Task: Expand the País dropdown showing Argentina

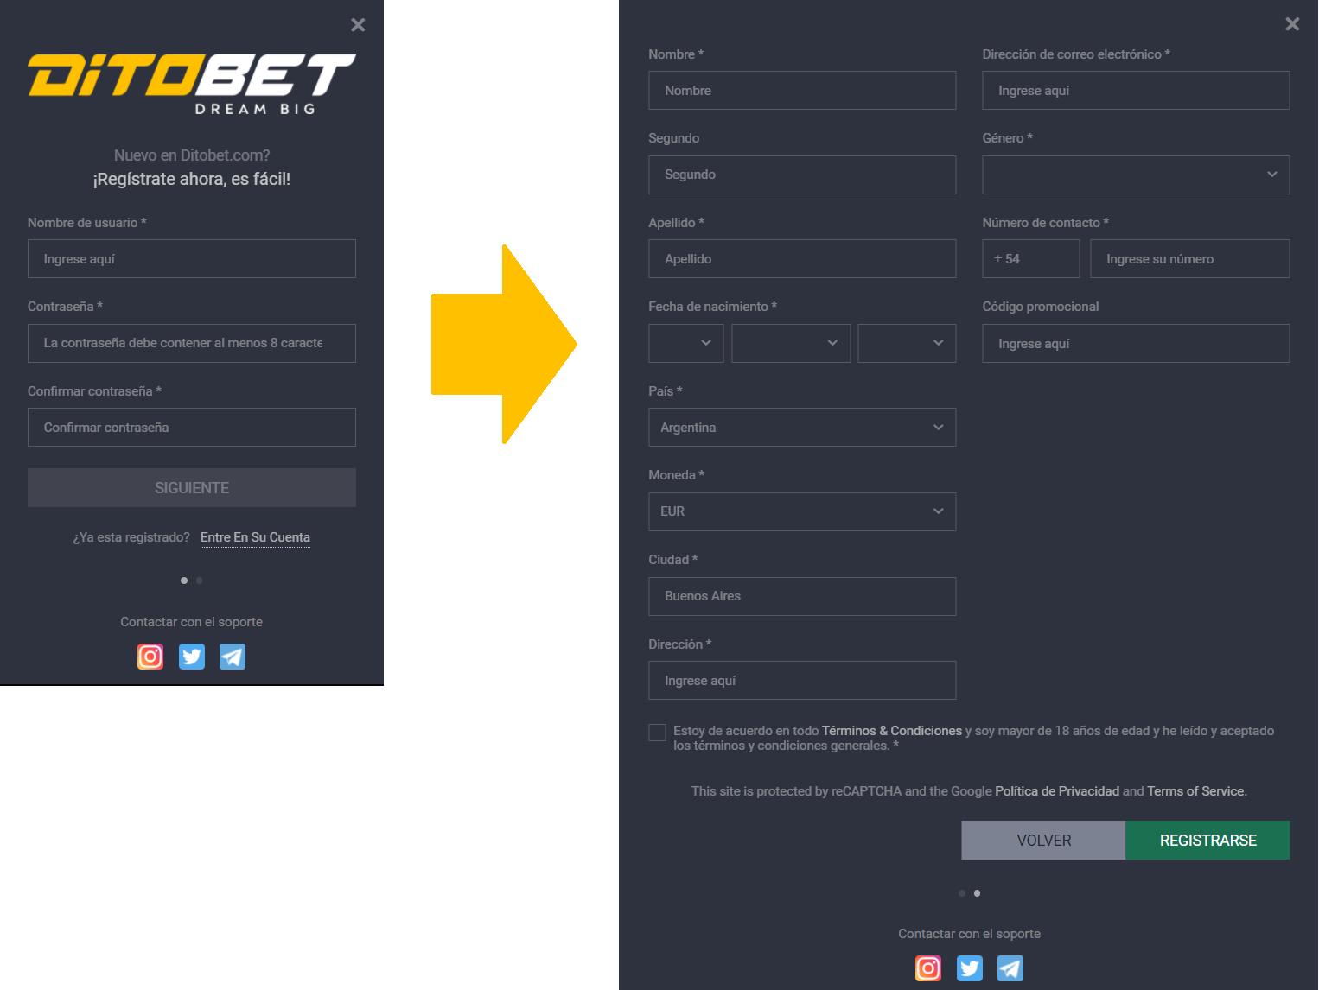Action: pyautogui.click(x=802, y=428)
